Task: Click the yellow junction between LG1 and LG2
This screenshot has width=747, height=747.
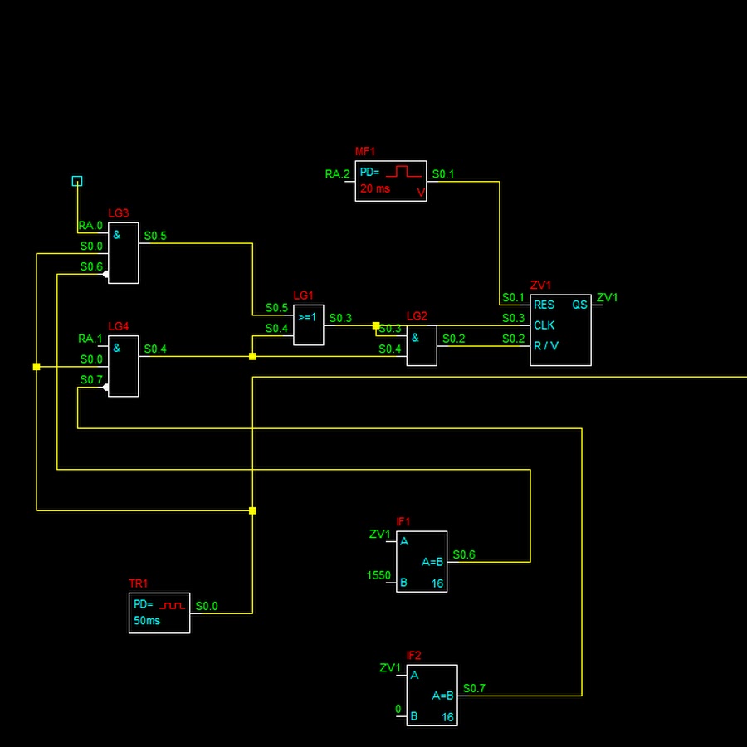Action: point(376,325)
